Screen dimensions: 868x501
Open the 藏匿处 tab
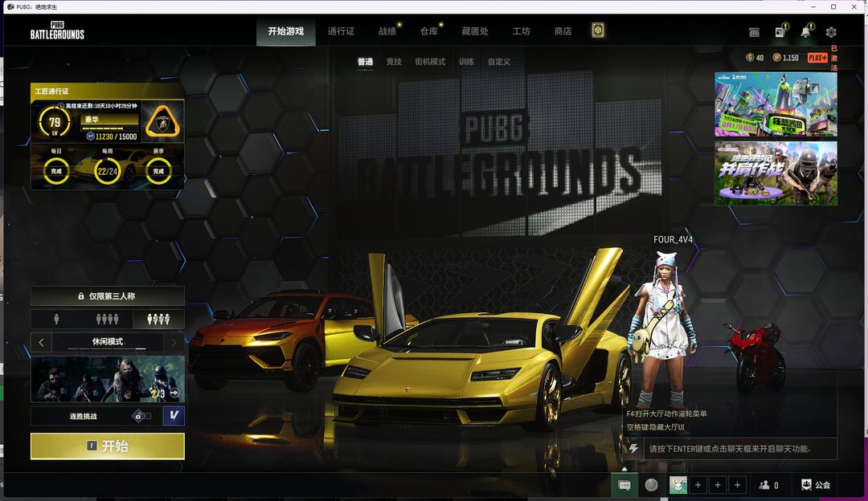click(475, 31)
